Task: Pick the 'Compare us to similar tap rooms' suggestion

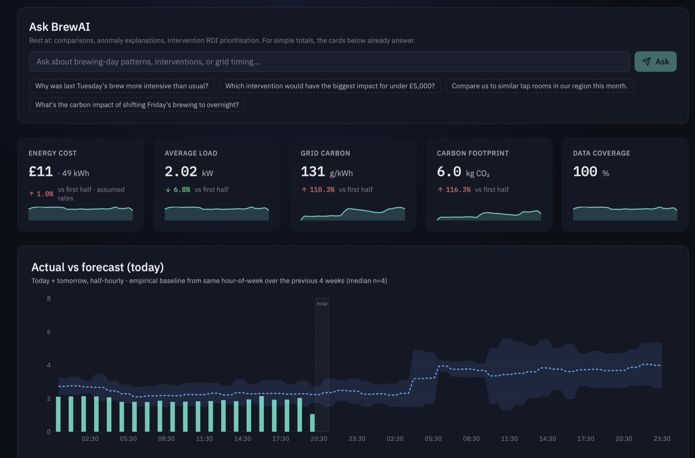Action: [x=539, y=86]
